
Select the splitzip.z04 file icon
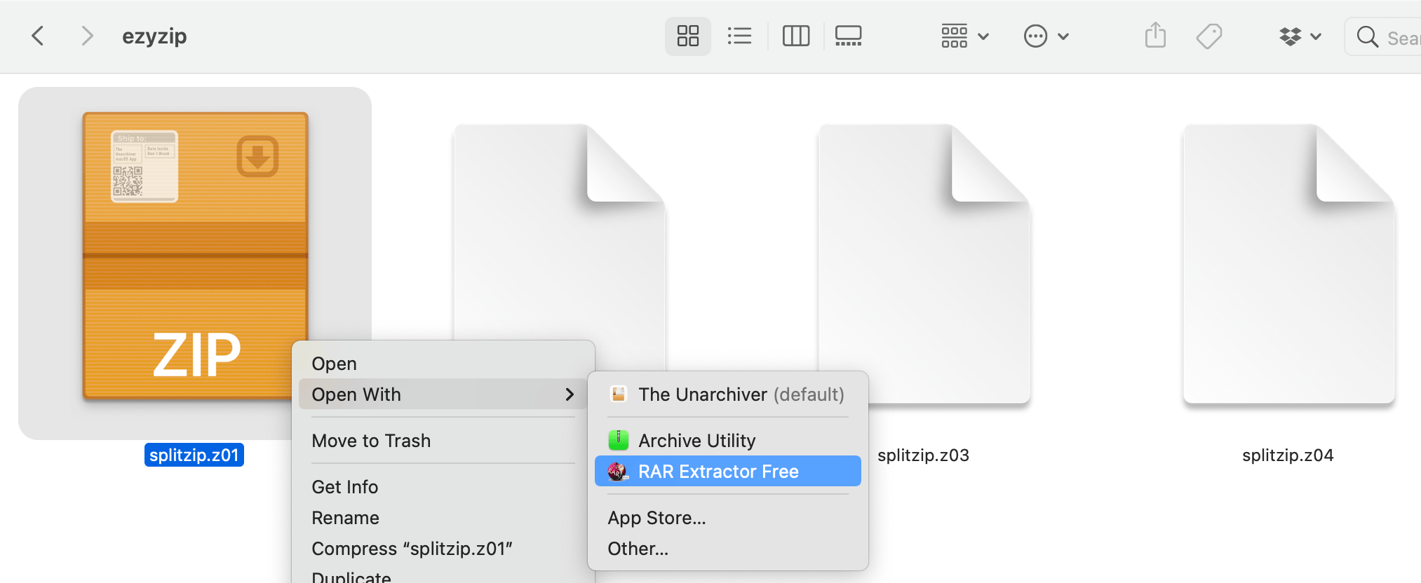[x=1288, y=263]
